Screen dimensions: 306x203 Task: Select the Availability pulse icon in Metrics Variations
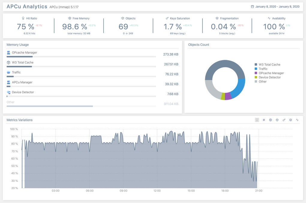click(x=297, y=120)
